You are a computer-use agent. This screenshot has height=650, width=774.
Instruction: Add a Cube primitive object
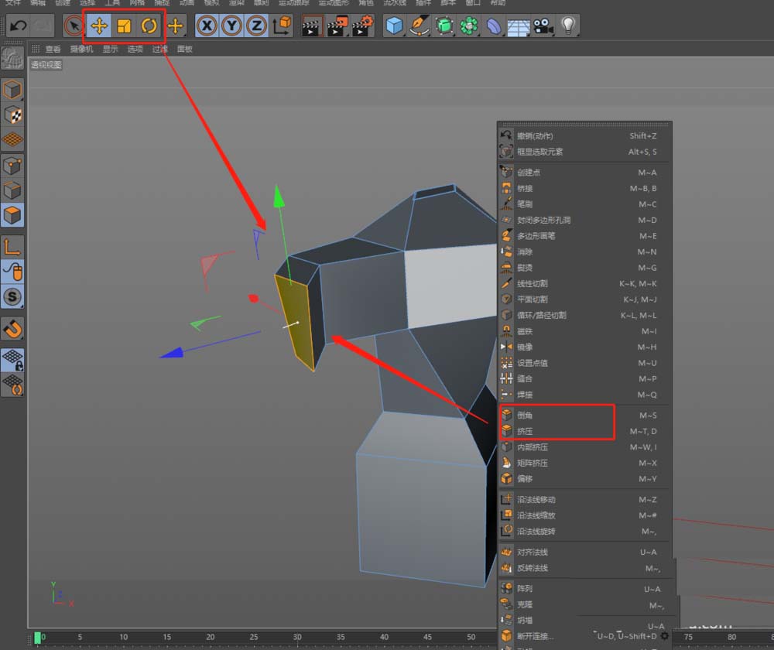pyautogui.click(x=396, y=26)
